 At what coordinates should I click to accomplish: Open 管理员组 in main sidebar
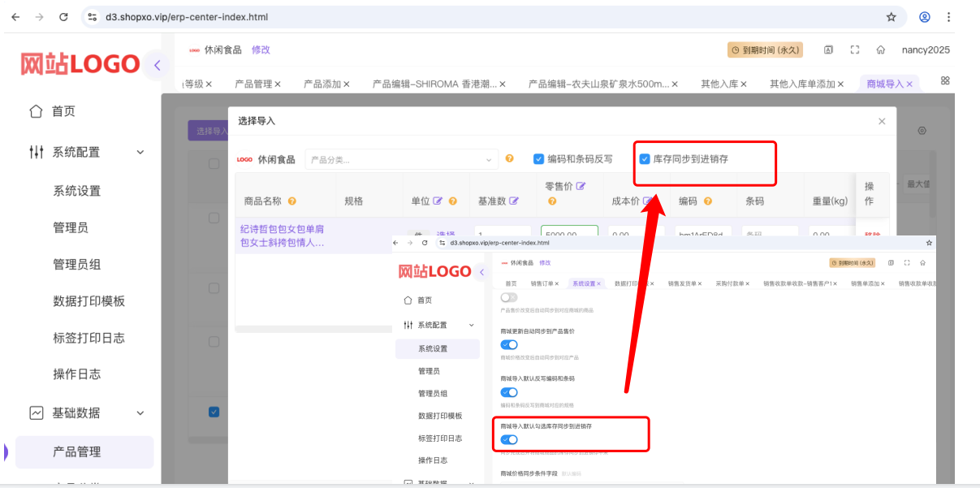click(77, 264)
